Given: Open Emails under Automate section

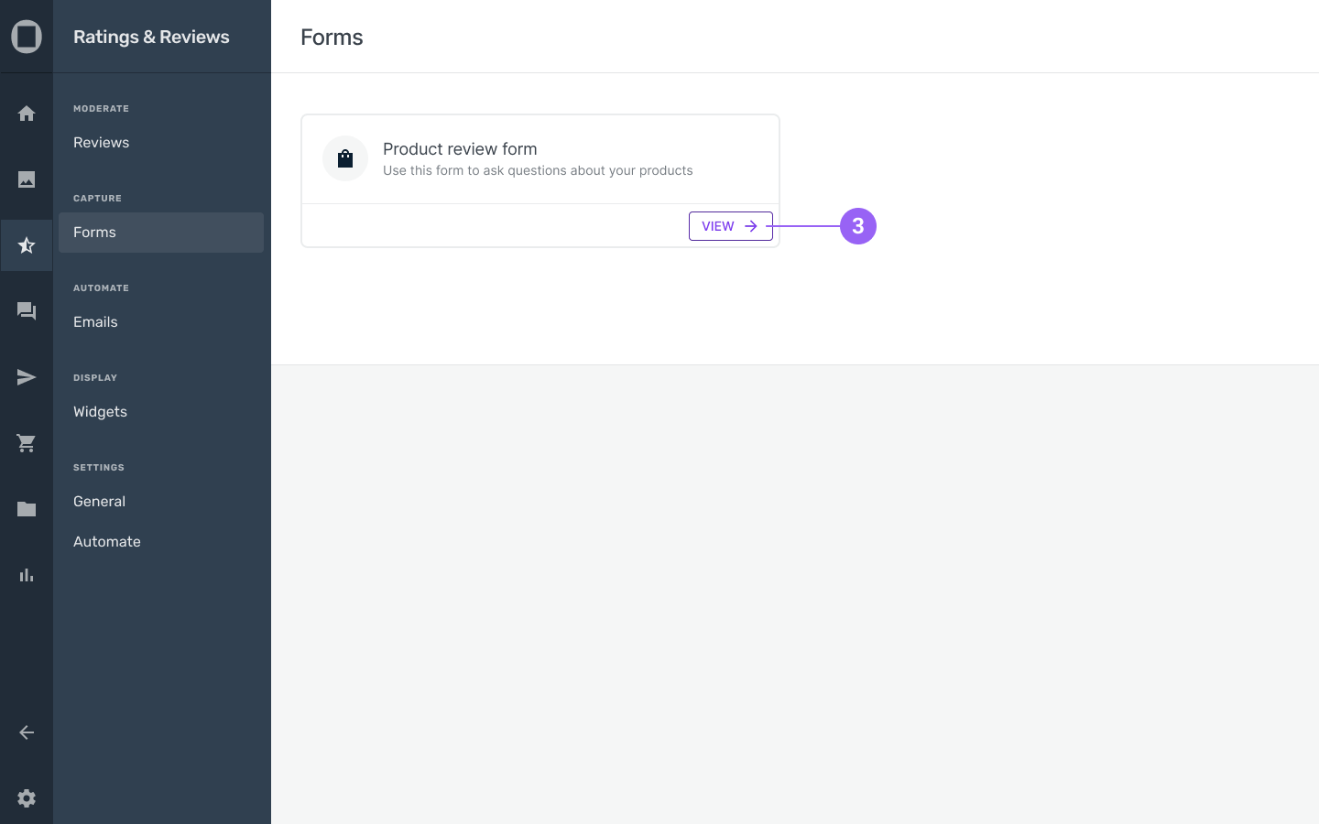Looking at the screenshot, I should (95, 322).
